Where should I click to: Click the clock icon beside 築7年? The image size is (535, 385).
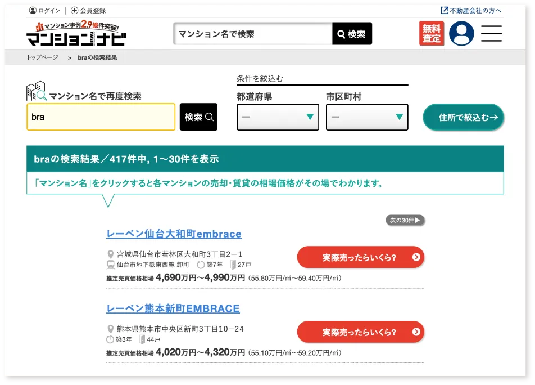pos(201,265)
